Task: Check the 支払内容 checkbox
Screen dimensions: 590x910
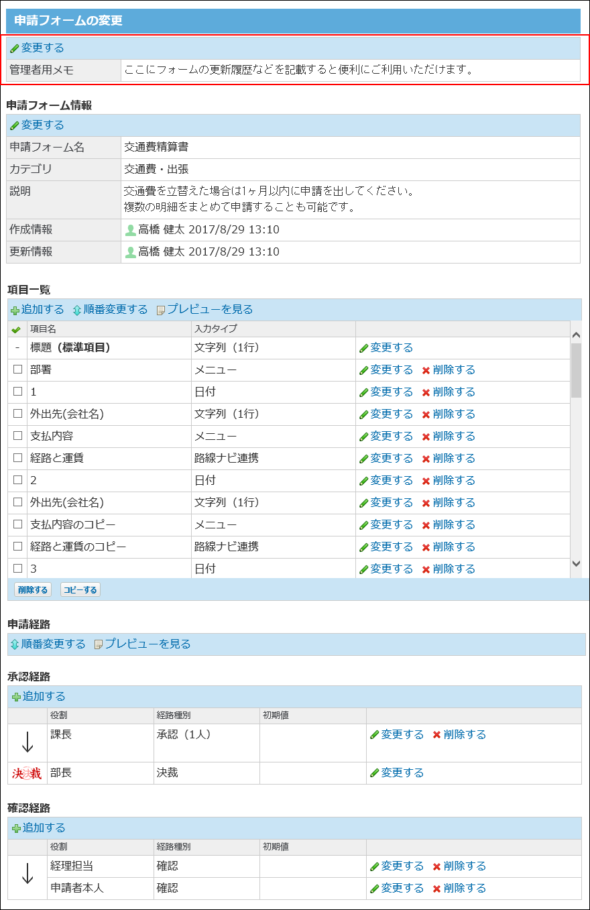Action: [x=17, y=436]
